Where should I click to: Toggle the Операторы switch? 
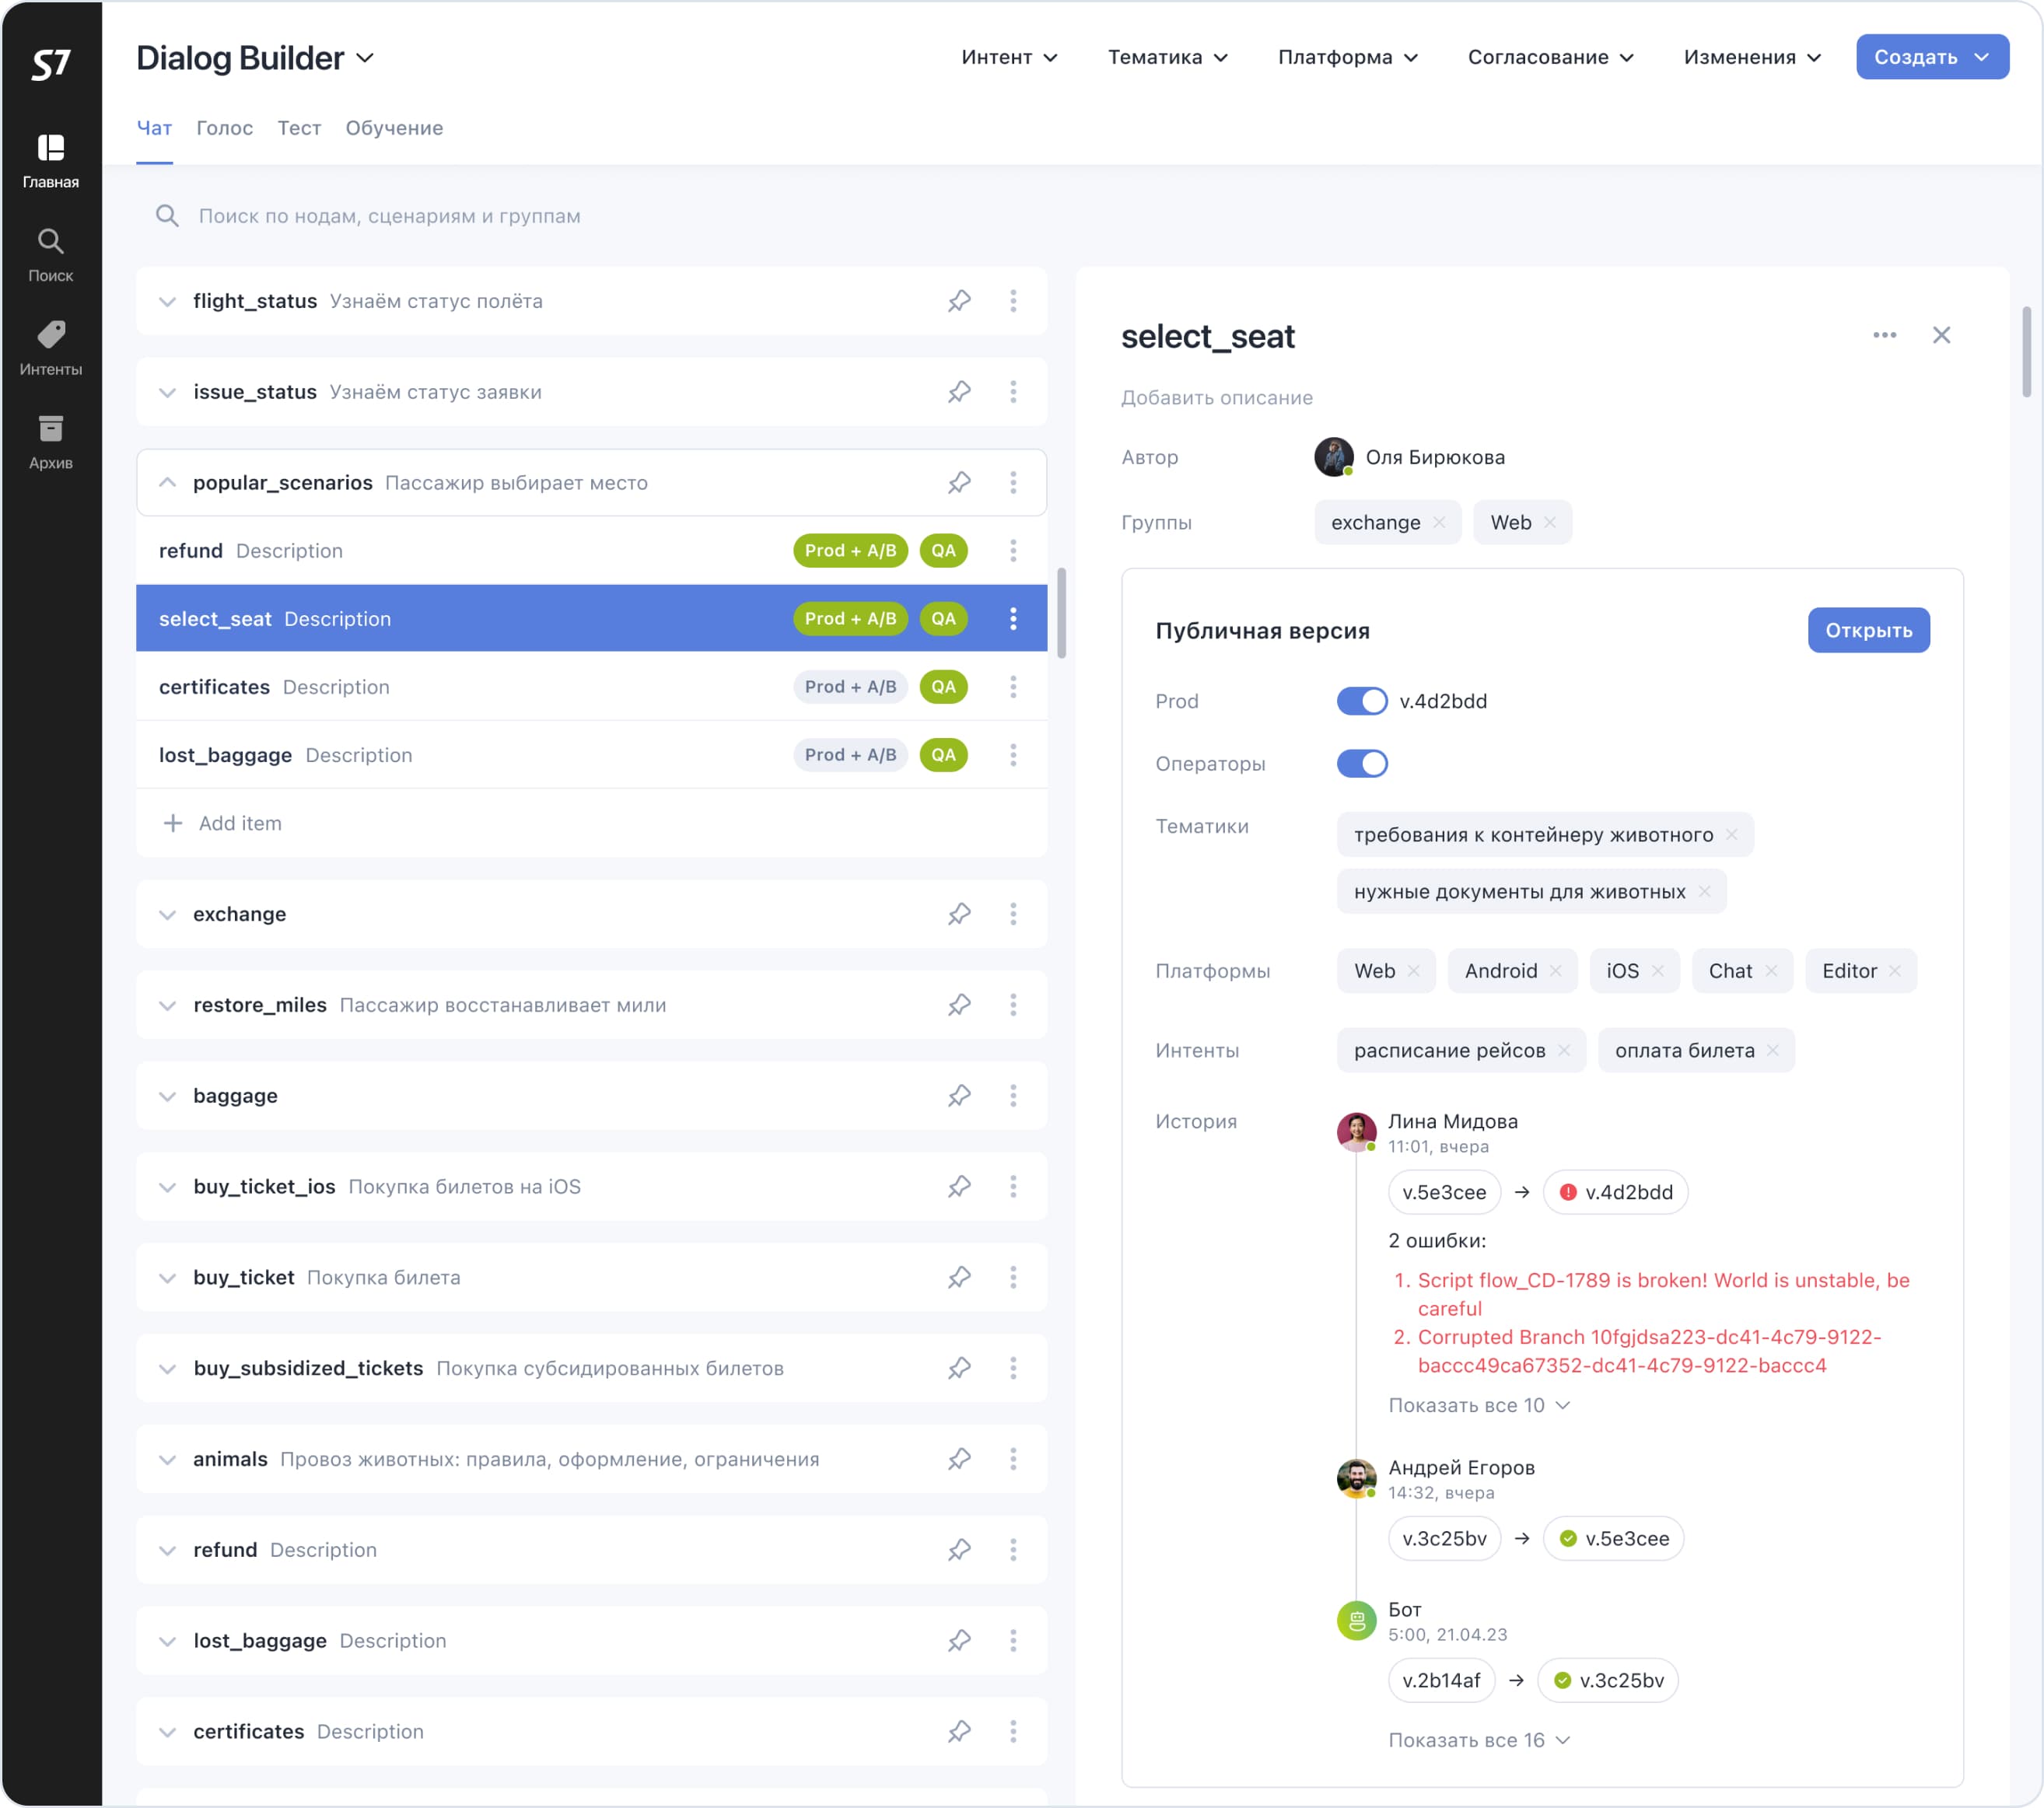click(x=1362, y=764)
